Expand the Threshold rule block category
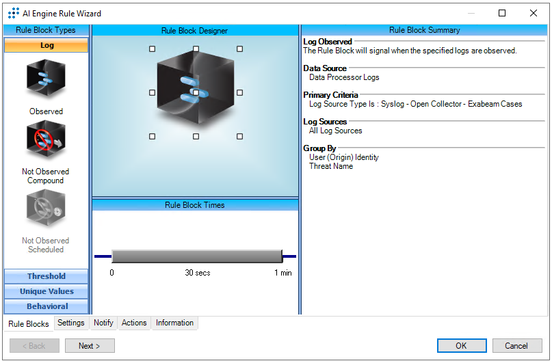Image resolution: width=552 pixels, height=361 pixels. [x=47, y=276]
